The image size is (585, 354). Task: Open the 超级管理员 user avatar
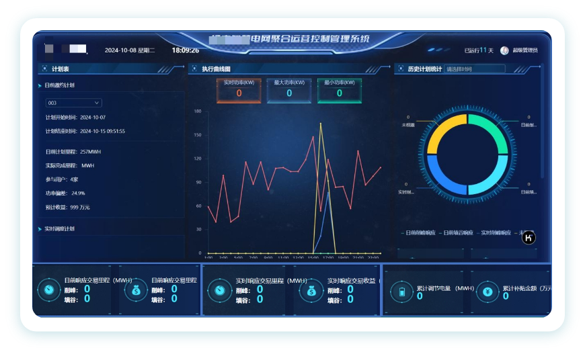pyautogui.click(x=504, y=50)
